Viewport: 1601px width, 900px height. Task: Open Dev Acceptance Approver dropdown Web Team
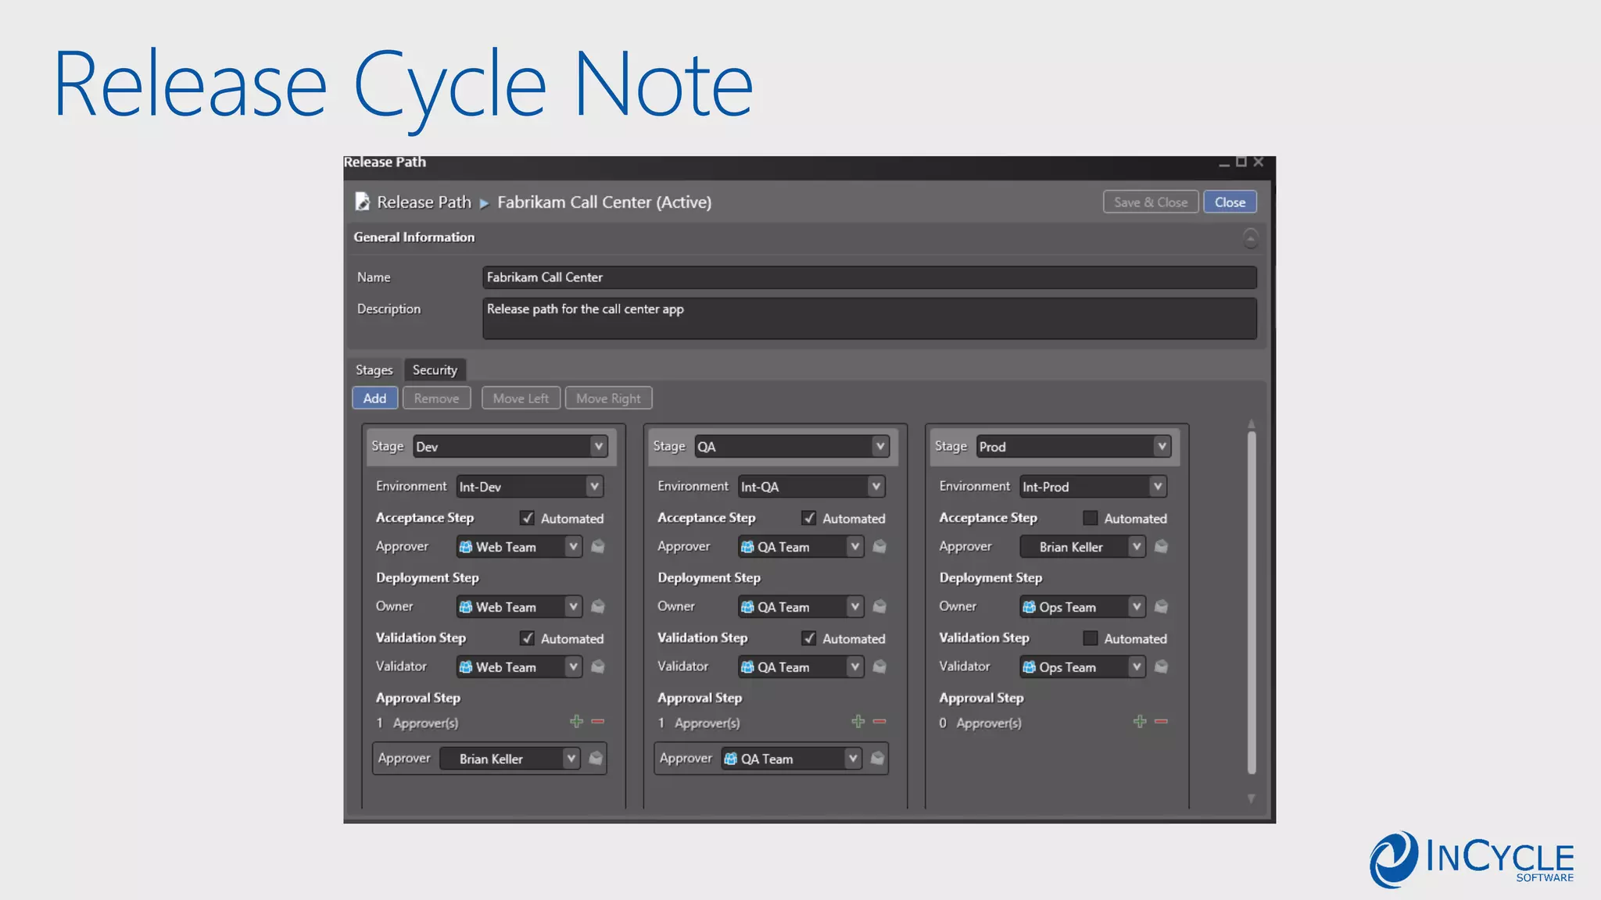coord(519,547)
